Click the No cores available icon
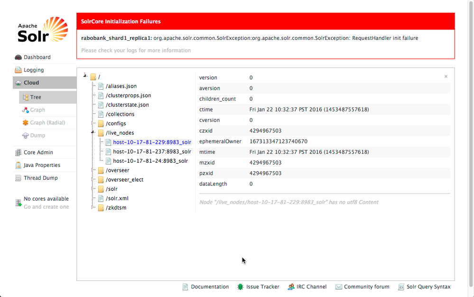This screenshot has width=474, height=297. (19, 203)
